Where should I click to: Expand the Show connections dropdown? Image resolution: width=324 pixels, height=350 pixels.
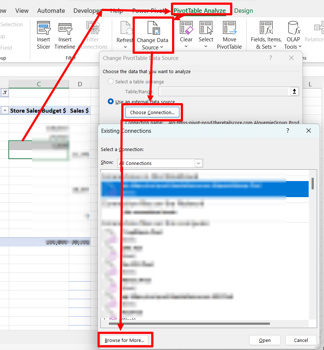coord(199,163)
